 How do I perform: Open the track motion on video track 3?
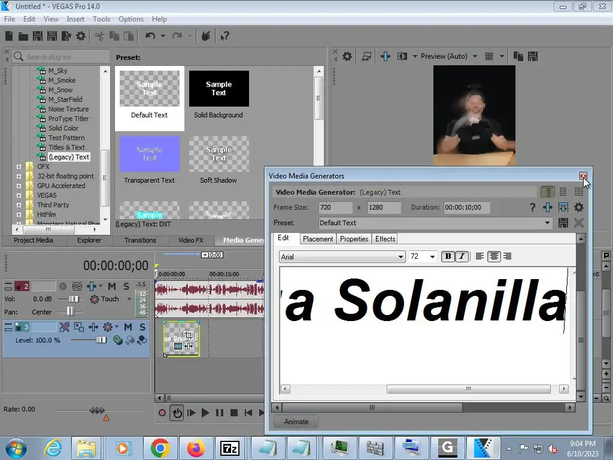point(79,327)
